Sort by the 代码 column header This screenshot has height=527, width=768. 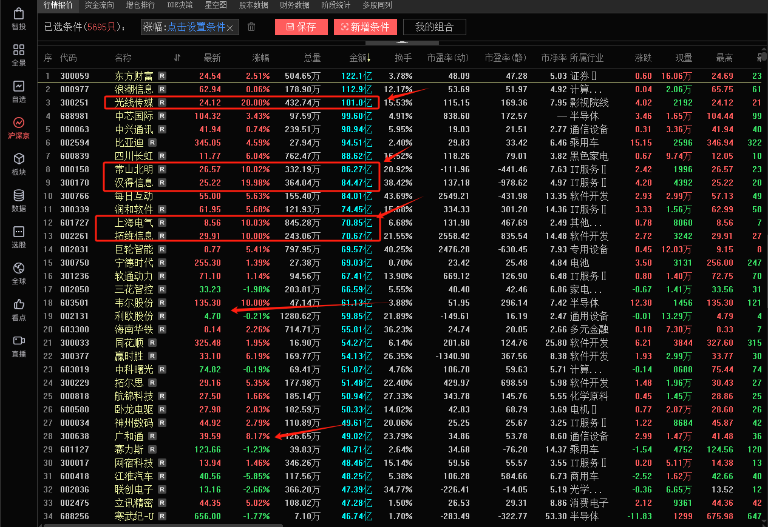click(68, 58)
